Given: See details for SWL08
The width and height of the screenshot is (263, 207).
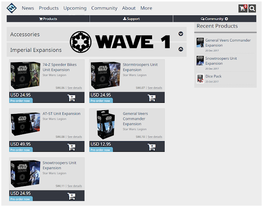Looking at the screenshot, I should (x=75, y=137).
